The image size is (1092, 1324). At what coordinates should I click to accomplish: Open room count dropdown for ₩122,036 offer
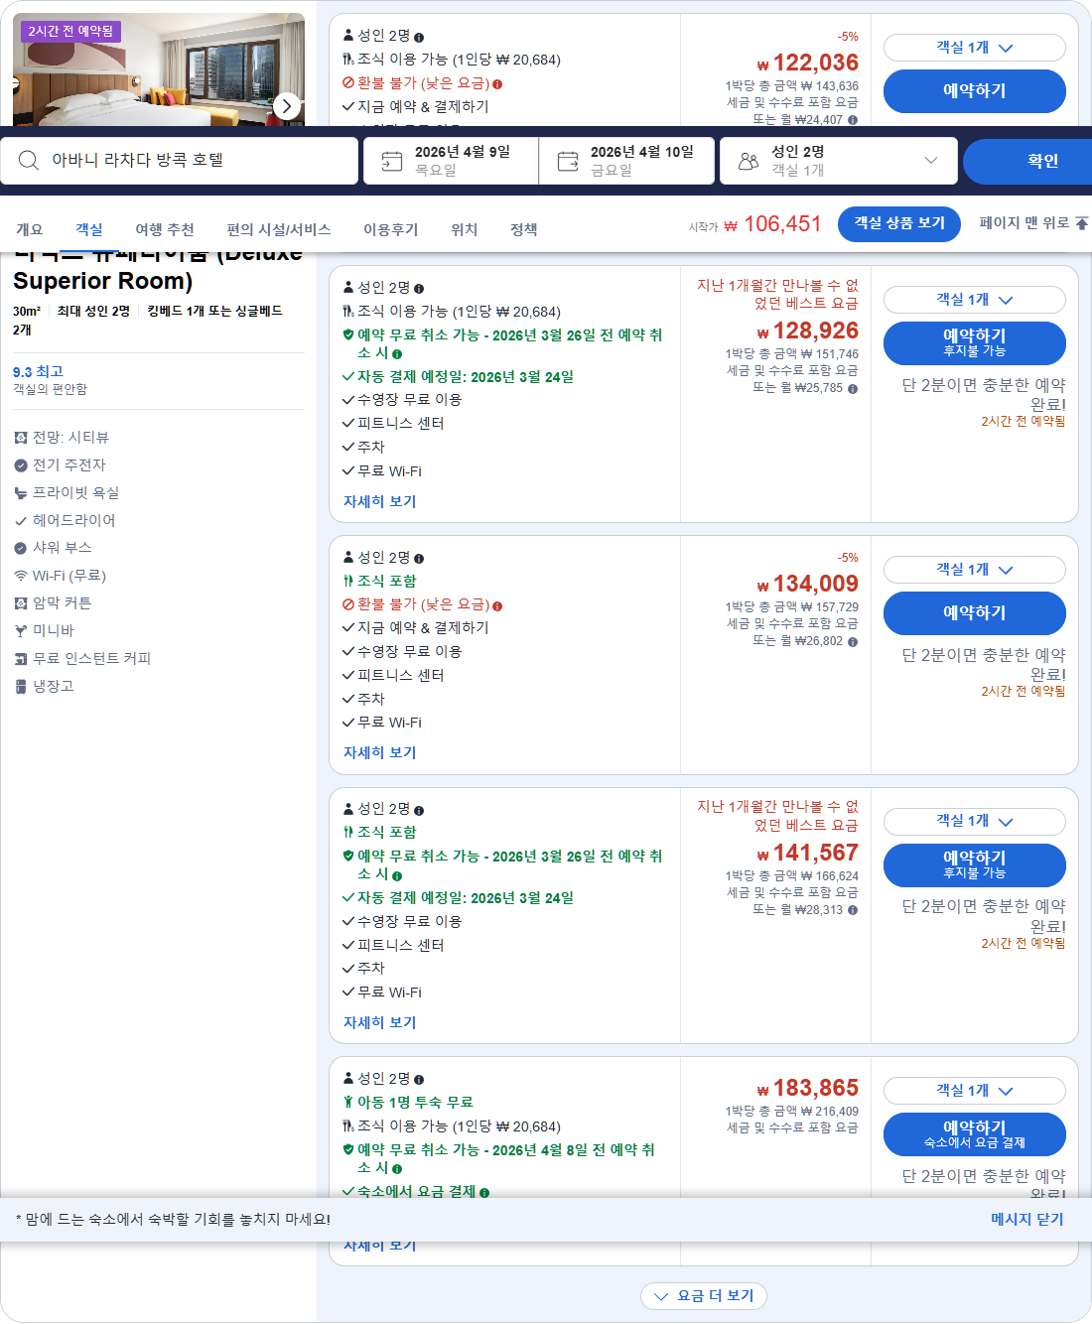pyautogui.click(x=975, y=48)
